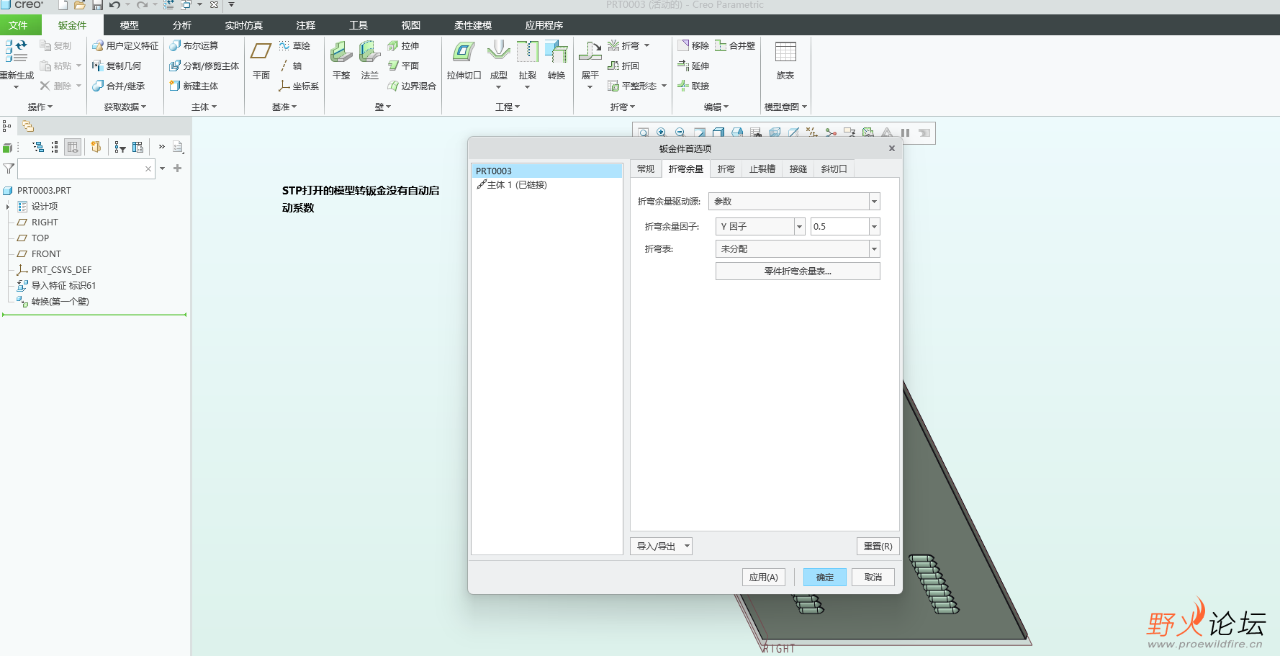Expand the 设计项 tree node
This screenshot has height=656, width=1280.
pyautogui.click(x=8, y=207)
